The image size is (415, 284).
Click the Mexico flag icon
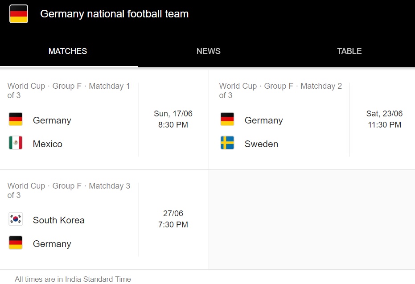tap(16, 143)
